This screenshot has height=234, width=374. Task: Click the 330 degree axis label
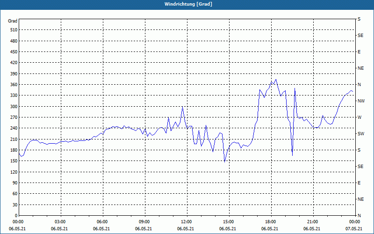pos(14,95)
